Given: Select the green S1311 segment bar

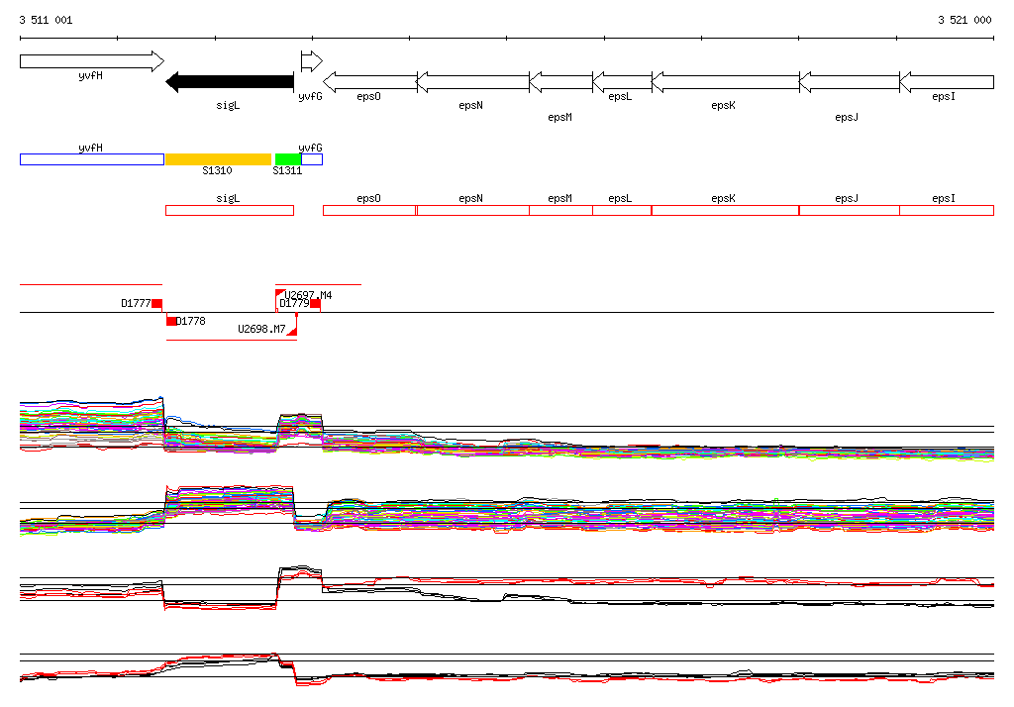Looking at the screenshot, I should (x=288, y=159).
